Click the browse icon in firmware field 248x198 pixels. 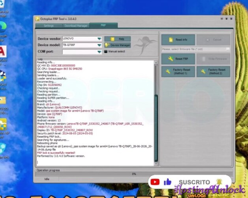click(228, 49)
